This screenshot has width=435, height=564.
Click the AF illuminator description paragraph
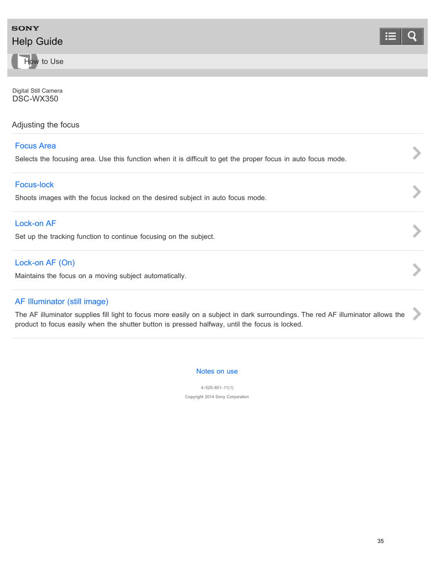pyautogui.click(x=210, y=319)
